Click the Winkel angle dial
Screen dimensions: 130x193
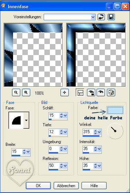tap(115, 131)
